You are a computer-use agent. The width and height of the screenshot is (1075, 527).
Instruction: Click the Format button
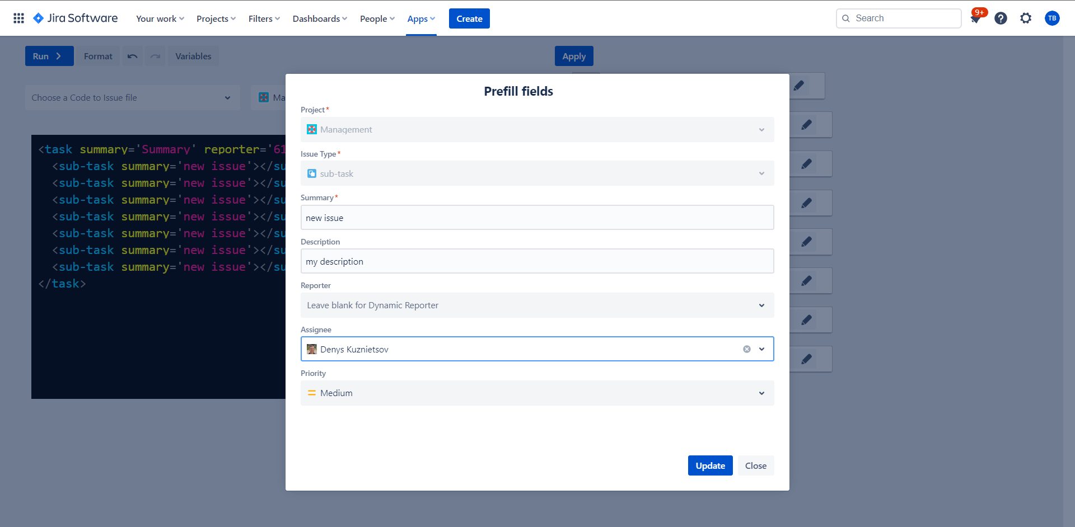[x=98, y=56]
